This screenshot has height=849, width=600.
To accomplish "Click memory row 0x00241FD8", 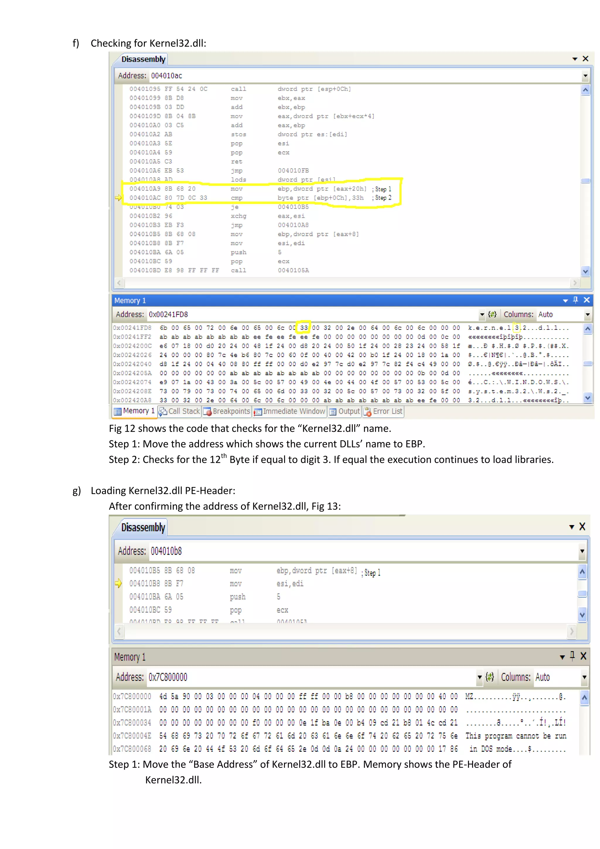I will (341, 328).
